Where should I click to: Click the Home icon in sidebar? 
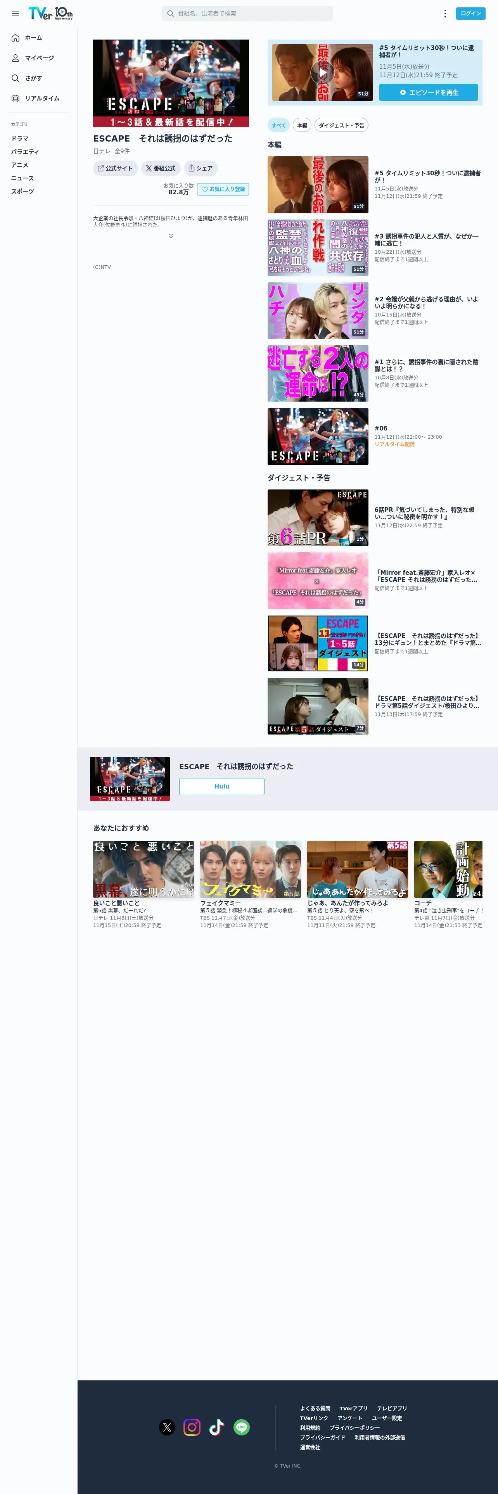click(16, 38)
